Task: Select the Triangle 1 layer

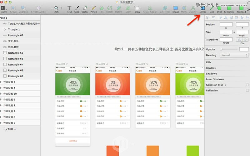Action: click(x=20, y=29)
